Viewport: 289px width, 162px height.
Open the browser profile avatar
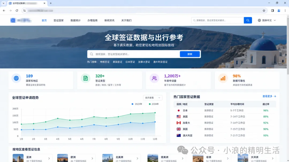(x=279, y=11)
